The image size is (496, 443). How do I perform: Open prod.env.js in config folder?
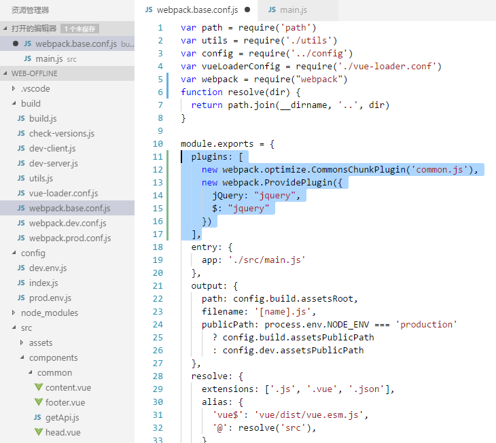[x=67, y=298]
